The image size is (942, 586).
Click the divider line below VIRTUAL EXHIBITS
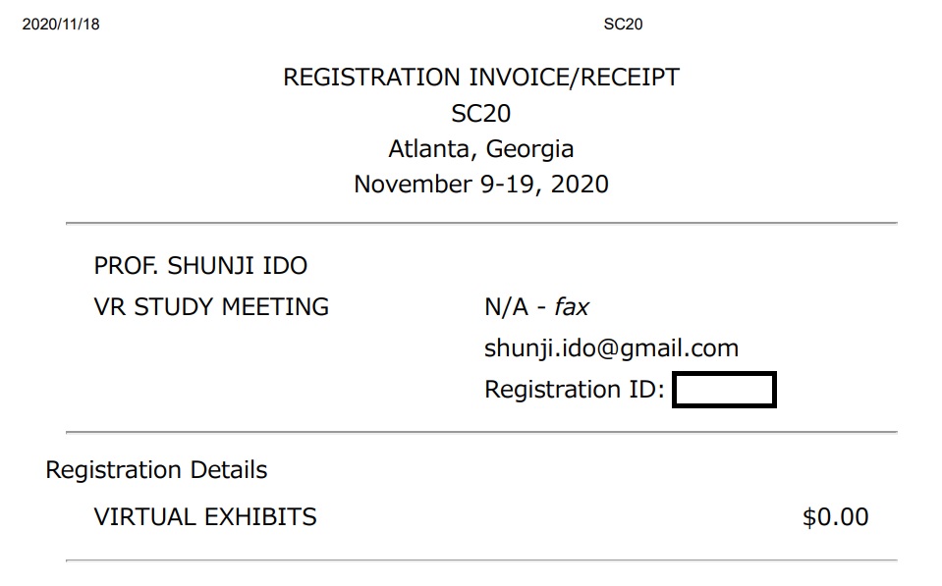coord(480,560)
